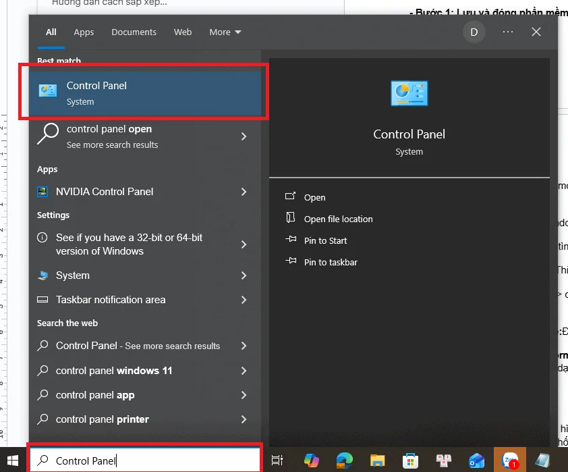Open the three-dot options menu
Screen dimensions: 568x472
click(508, 32)
